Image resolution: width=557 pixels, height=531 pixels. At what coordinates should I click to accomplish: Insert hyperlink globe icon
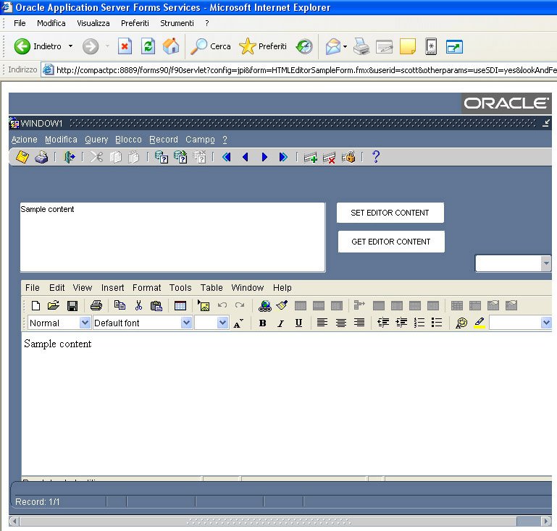(x=264, y=305)
